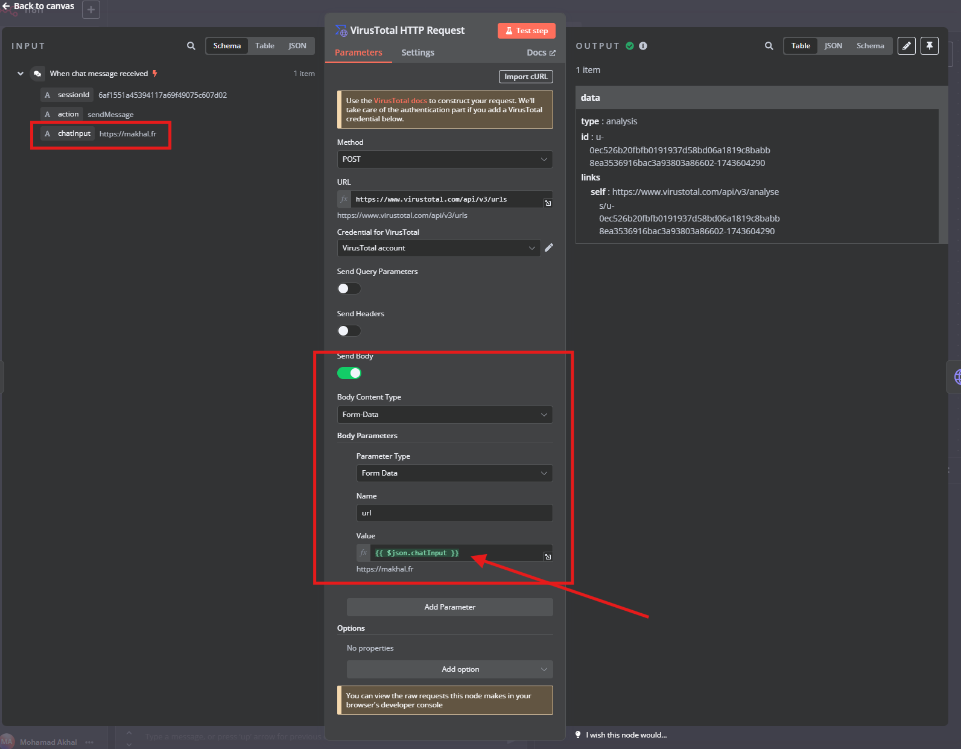Switch INPUT view to Table tab
This screenshot has width=961, height=749.
point(264,46)
